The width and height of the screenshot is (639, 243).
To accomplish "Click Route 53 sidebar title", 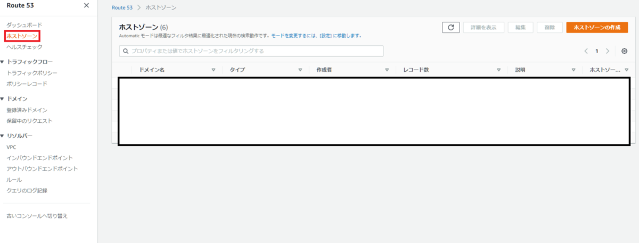I will pyautogui.click(x=20, y=5).
